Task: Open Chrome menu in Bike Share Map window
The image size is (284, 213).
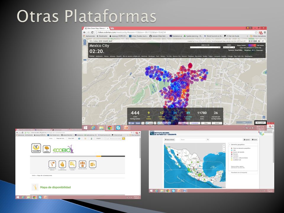Action: click(265, 33)
